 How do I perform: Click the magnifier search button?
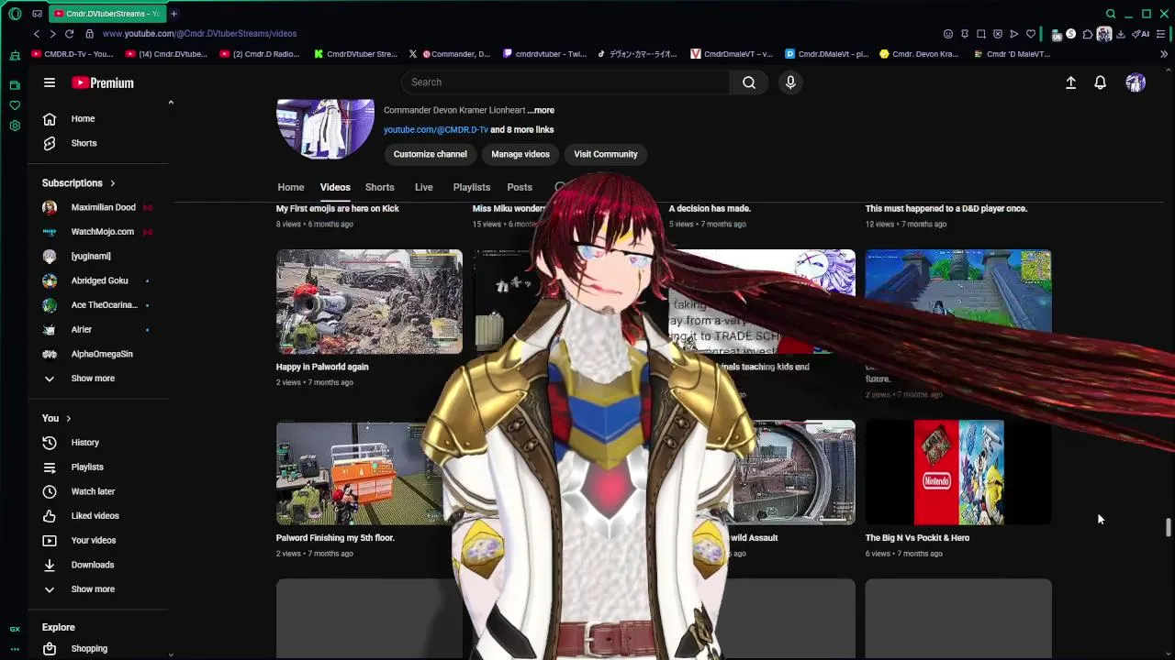pos(749,82)
